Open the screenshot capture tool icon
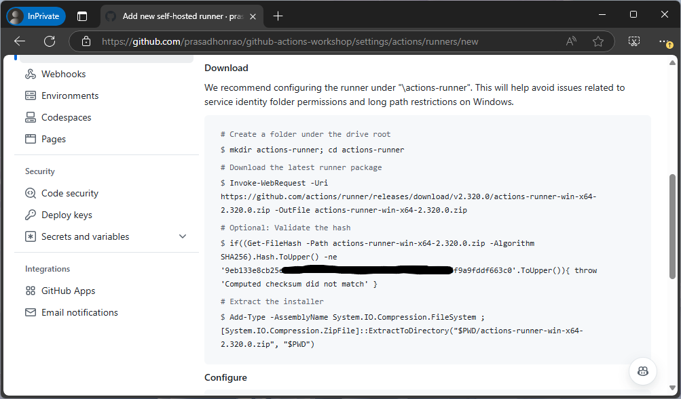Screen dimensions: 681x399 (x=634, y=41)
